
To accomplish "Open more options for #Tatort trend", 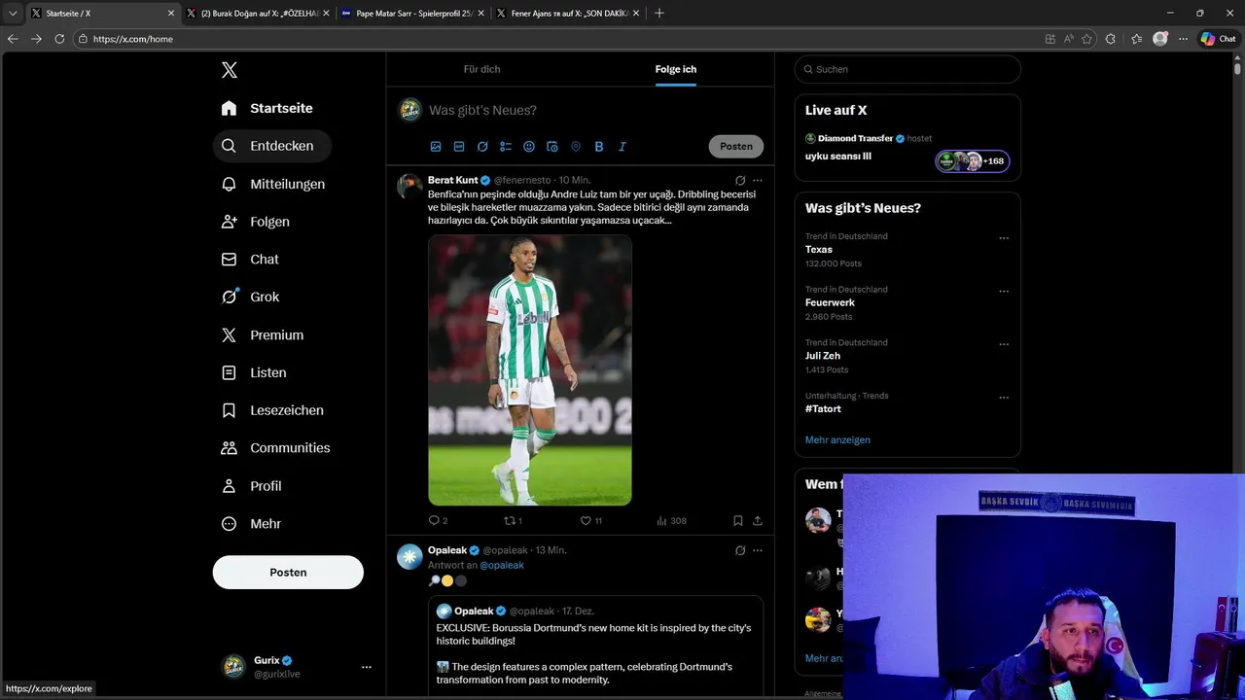I will [x=1004, y=398].
